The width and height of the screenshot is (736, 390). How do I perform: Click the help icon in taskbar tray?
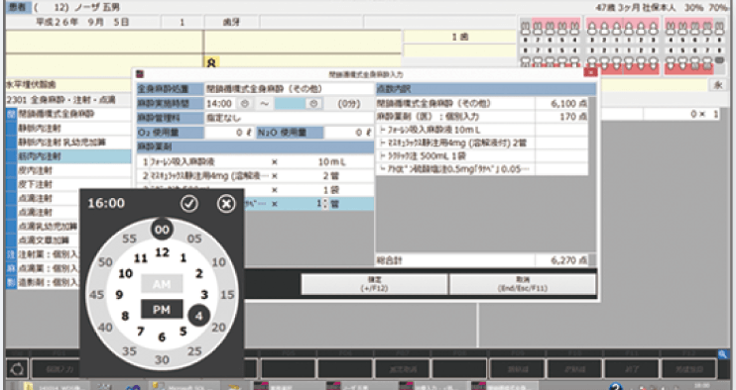[616, 386]
